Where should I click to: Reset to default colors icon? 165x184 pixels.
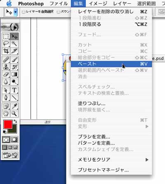tap(5, 132)
